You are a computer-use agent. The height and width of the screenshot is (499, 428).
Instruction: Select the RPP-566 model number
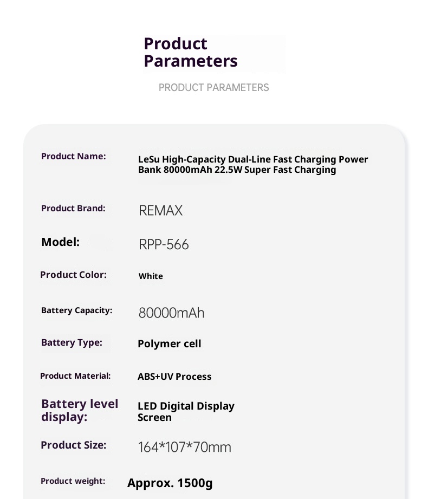[164, 245]
